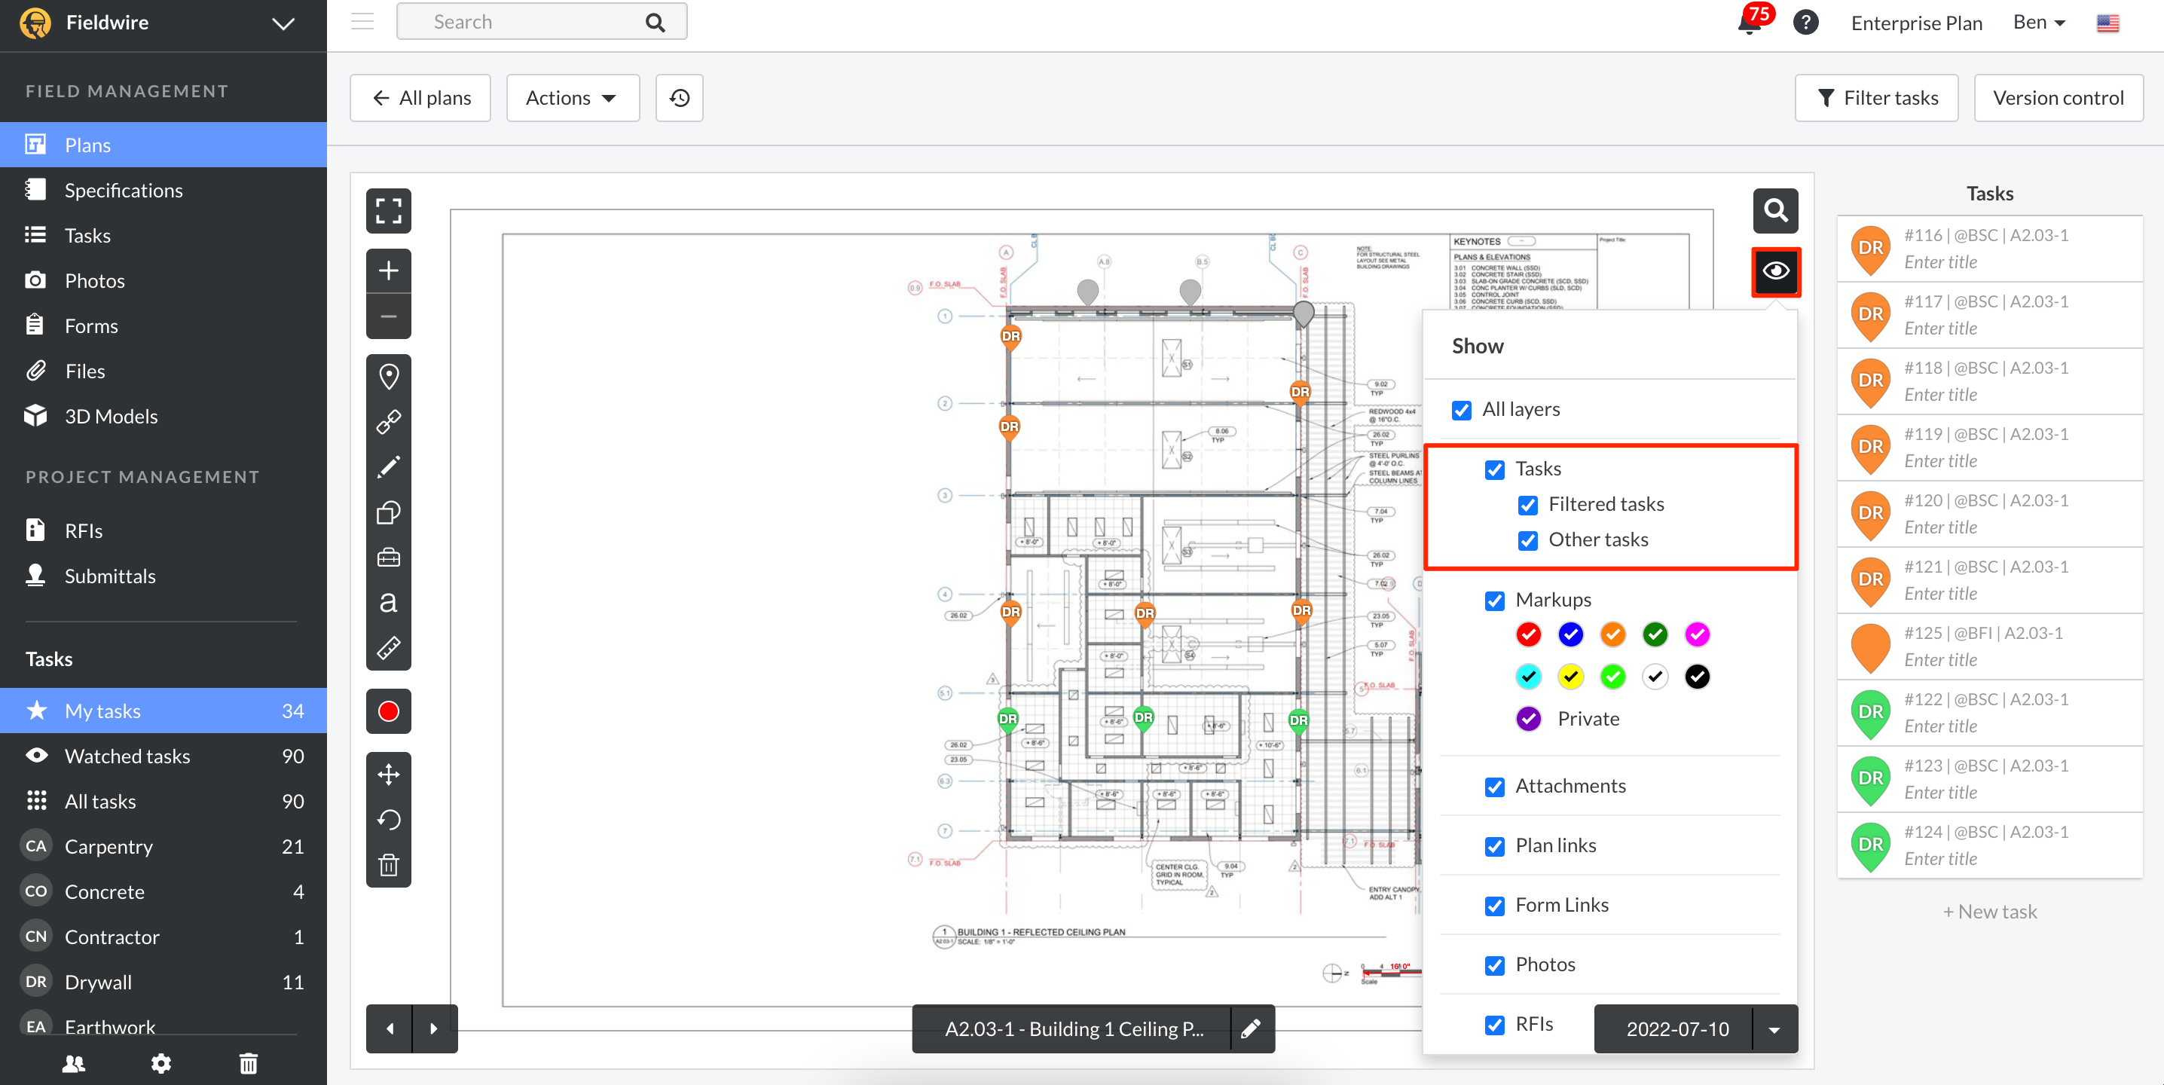Open the Specifications section in the sidebar

click(x=124, y=190)
